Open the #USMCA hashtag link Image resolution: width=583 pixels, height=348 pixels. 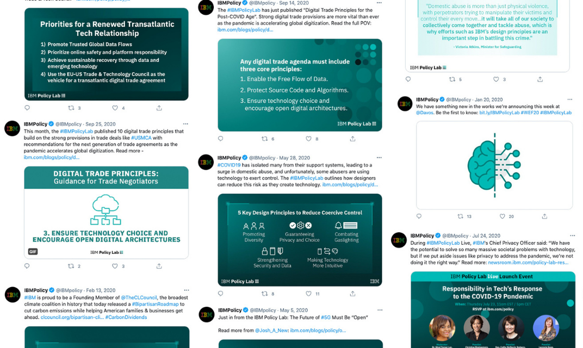[141, 138]
